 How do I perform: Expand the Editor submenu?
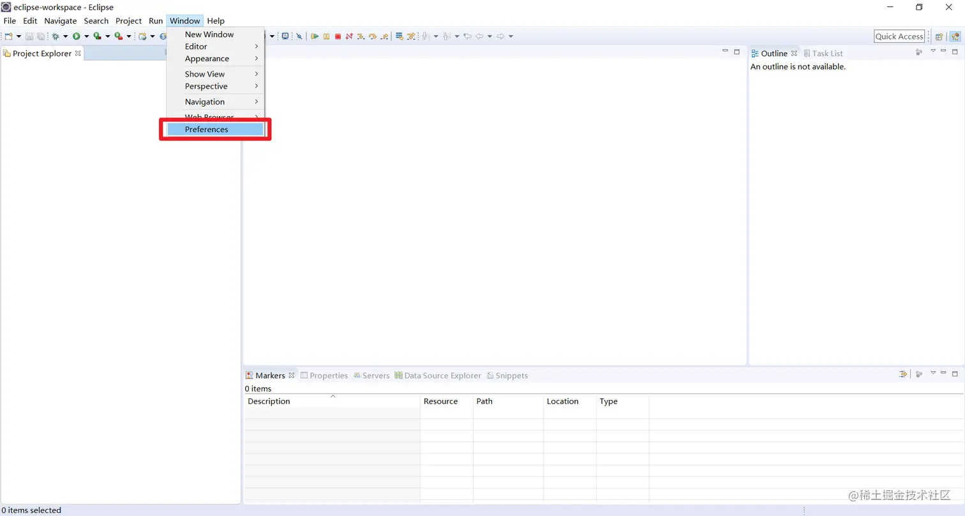(215, 47)
